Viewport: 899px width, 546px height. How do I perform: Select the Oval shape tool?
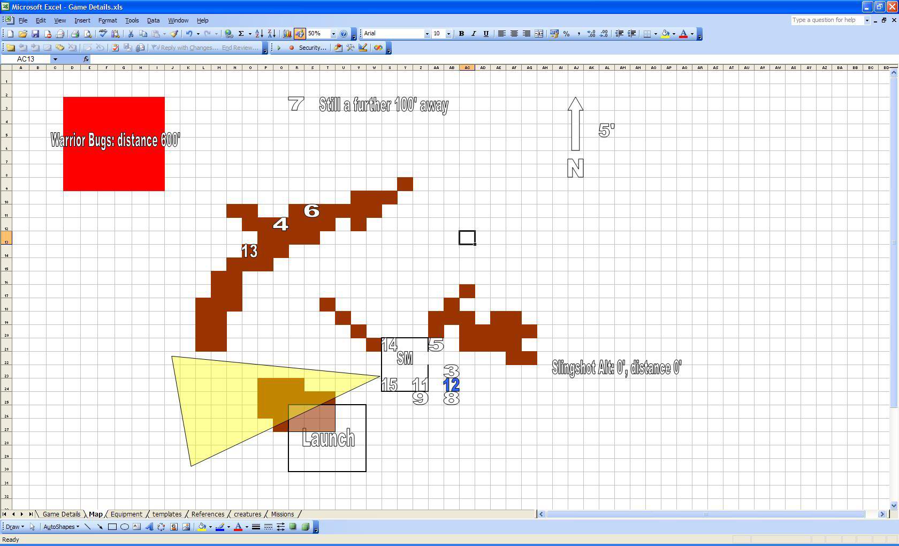125,527
